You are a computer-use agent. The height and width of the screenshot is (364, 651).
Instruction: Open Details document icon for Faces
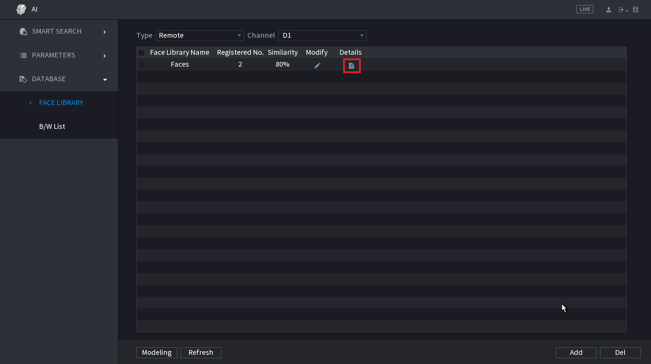352,66
